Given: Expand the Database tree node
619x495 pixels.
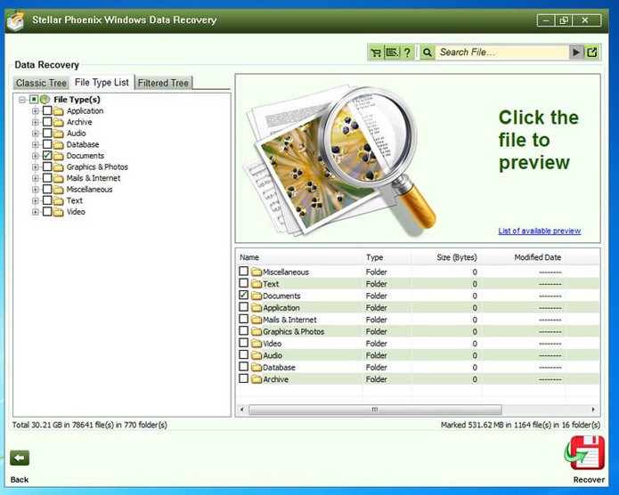Looking at the screenshot, I should pos(35,145).
